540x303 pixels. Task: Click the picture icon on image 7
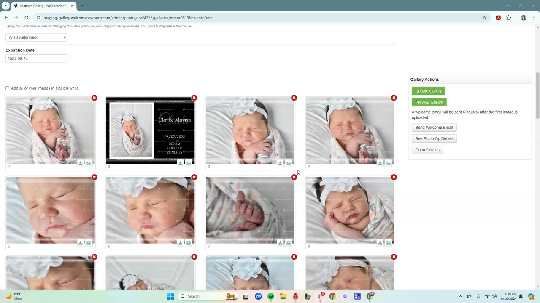click(x=289, y=242)
